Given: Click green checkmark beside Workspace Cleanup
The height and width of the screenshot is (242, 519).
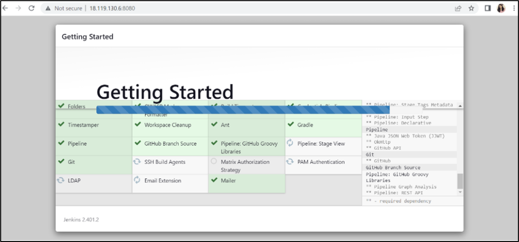Looking at the screenshot, I should point(138,124).
